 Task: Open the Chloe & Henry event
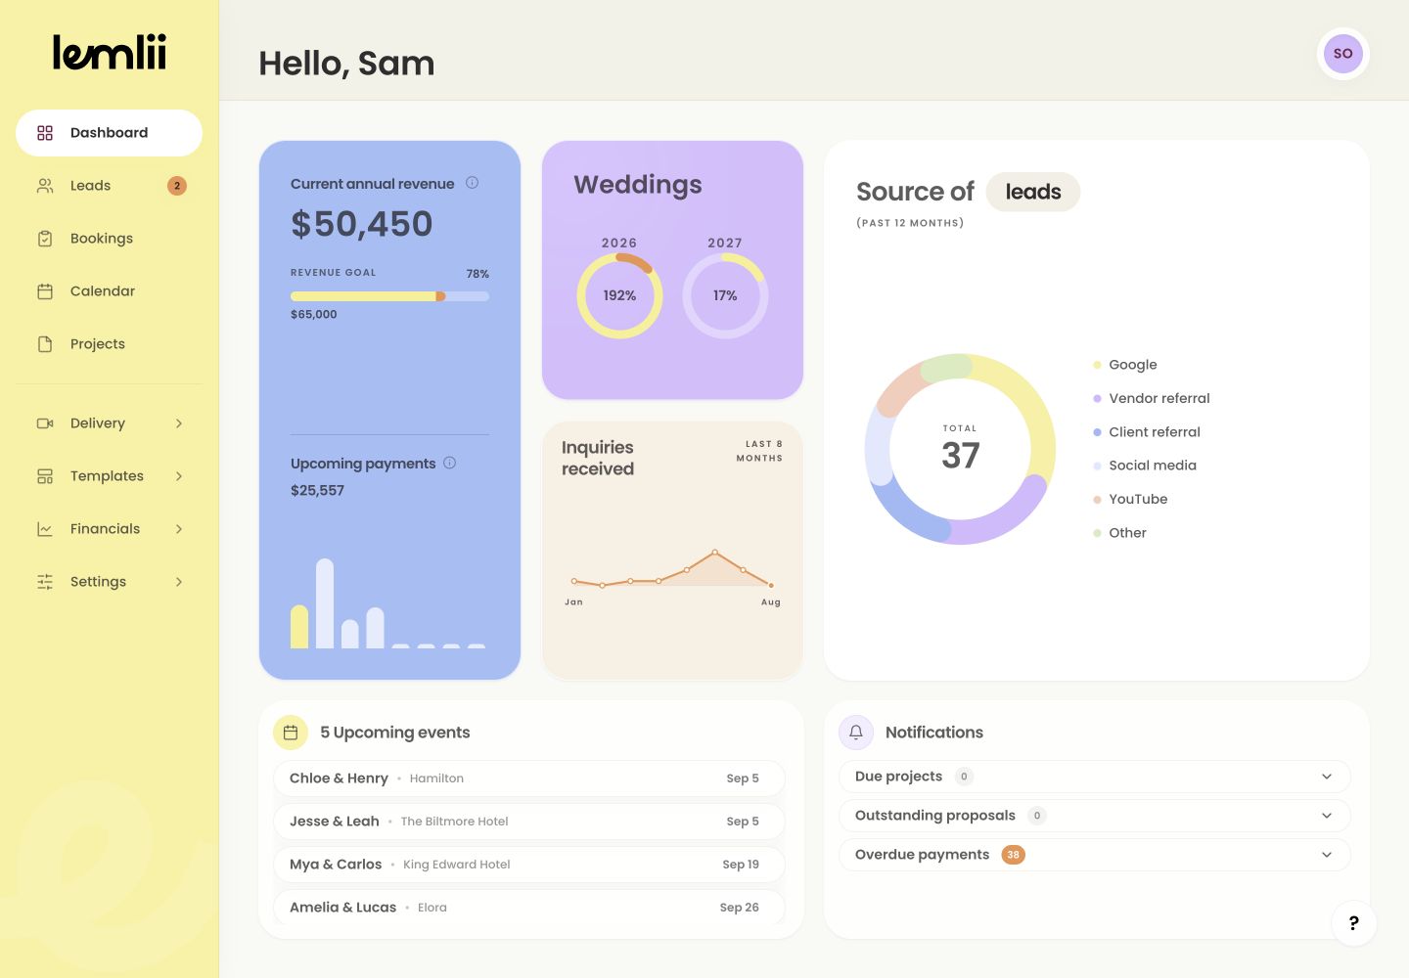(x=529, y=778)
